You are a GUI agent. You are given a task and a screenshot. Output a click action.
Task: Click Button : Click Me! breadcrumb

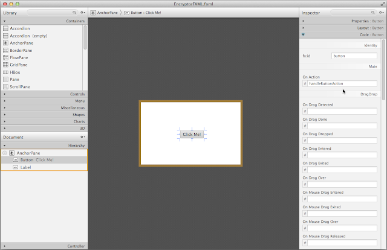click(146, 13)
